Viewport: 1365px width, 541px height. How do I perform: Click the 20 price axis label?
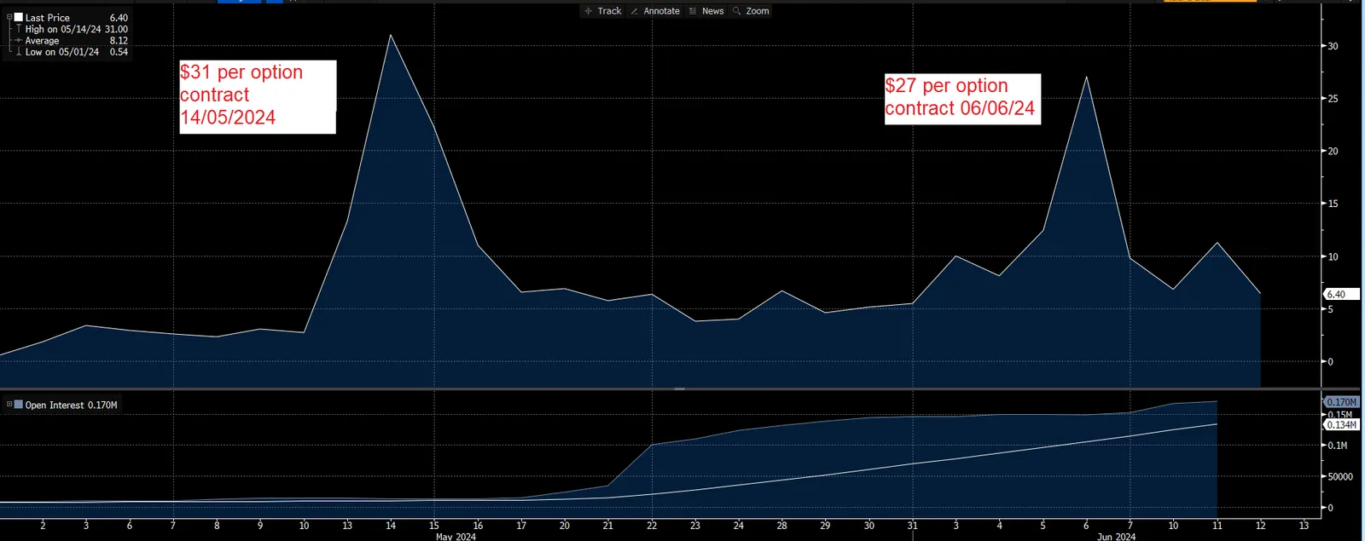(x=1333, y=152)
